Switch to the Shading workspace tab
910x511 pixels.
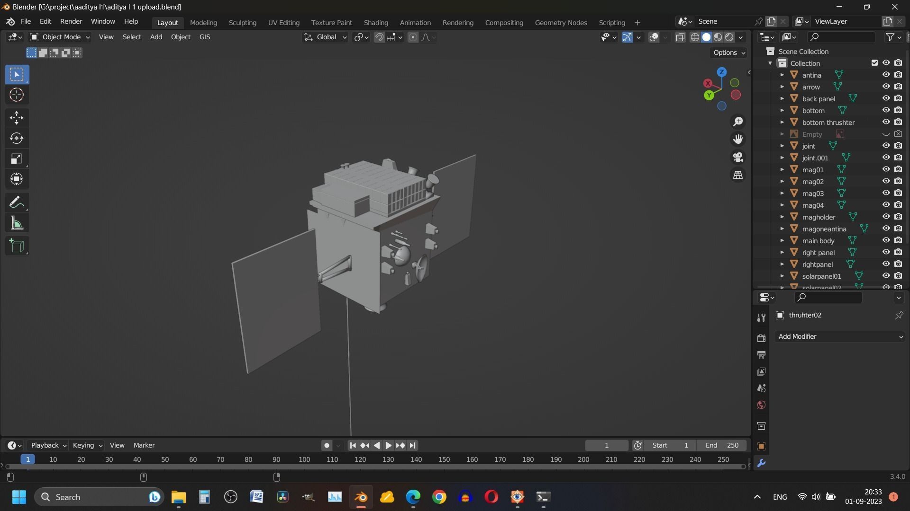375,23
